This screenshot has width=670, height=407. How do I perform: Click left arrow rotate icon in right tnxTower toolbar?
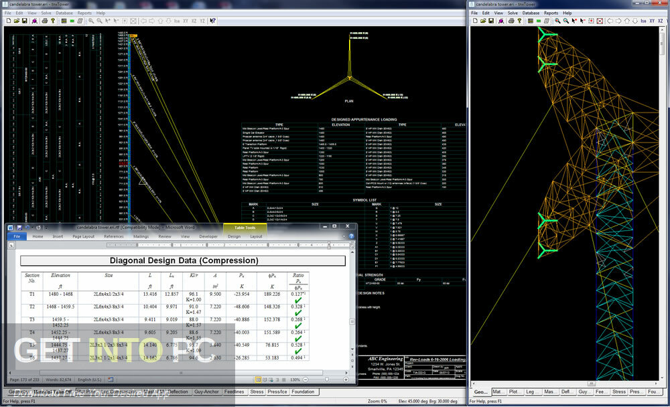click(610, 21)
